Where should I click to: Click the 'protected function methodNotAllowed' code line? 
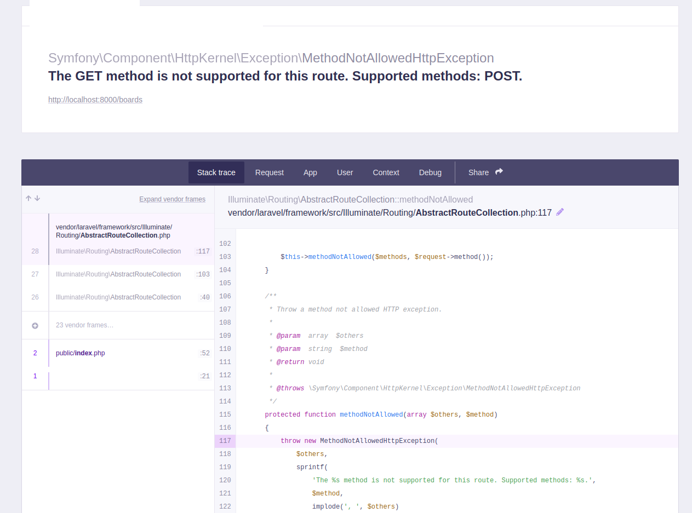[381, 414]
